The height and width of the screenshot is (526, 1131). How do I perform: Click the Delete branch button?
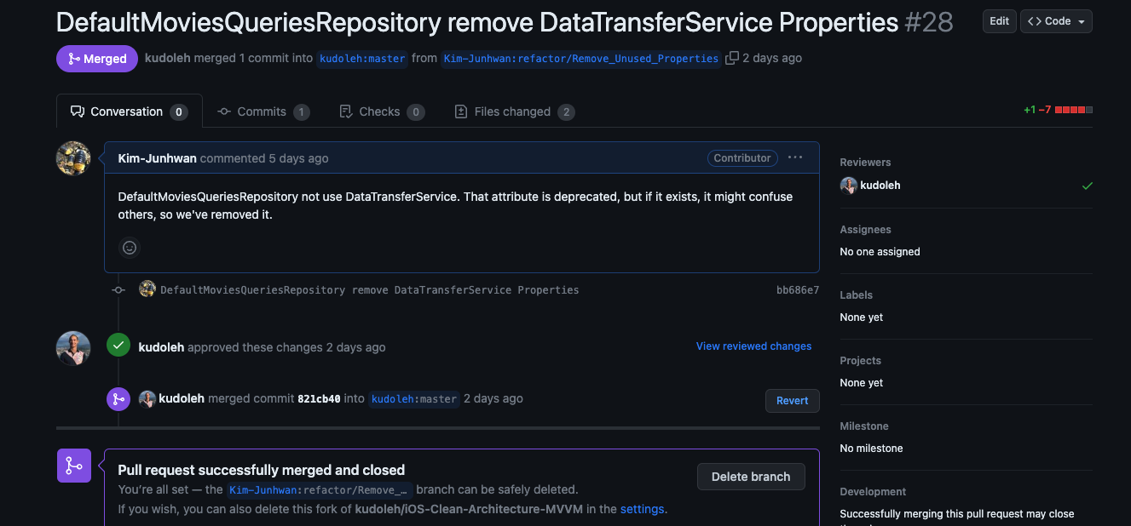coord(751,477)
